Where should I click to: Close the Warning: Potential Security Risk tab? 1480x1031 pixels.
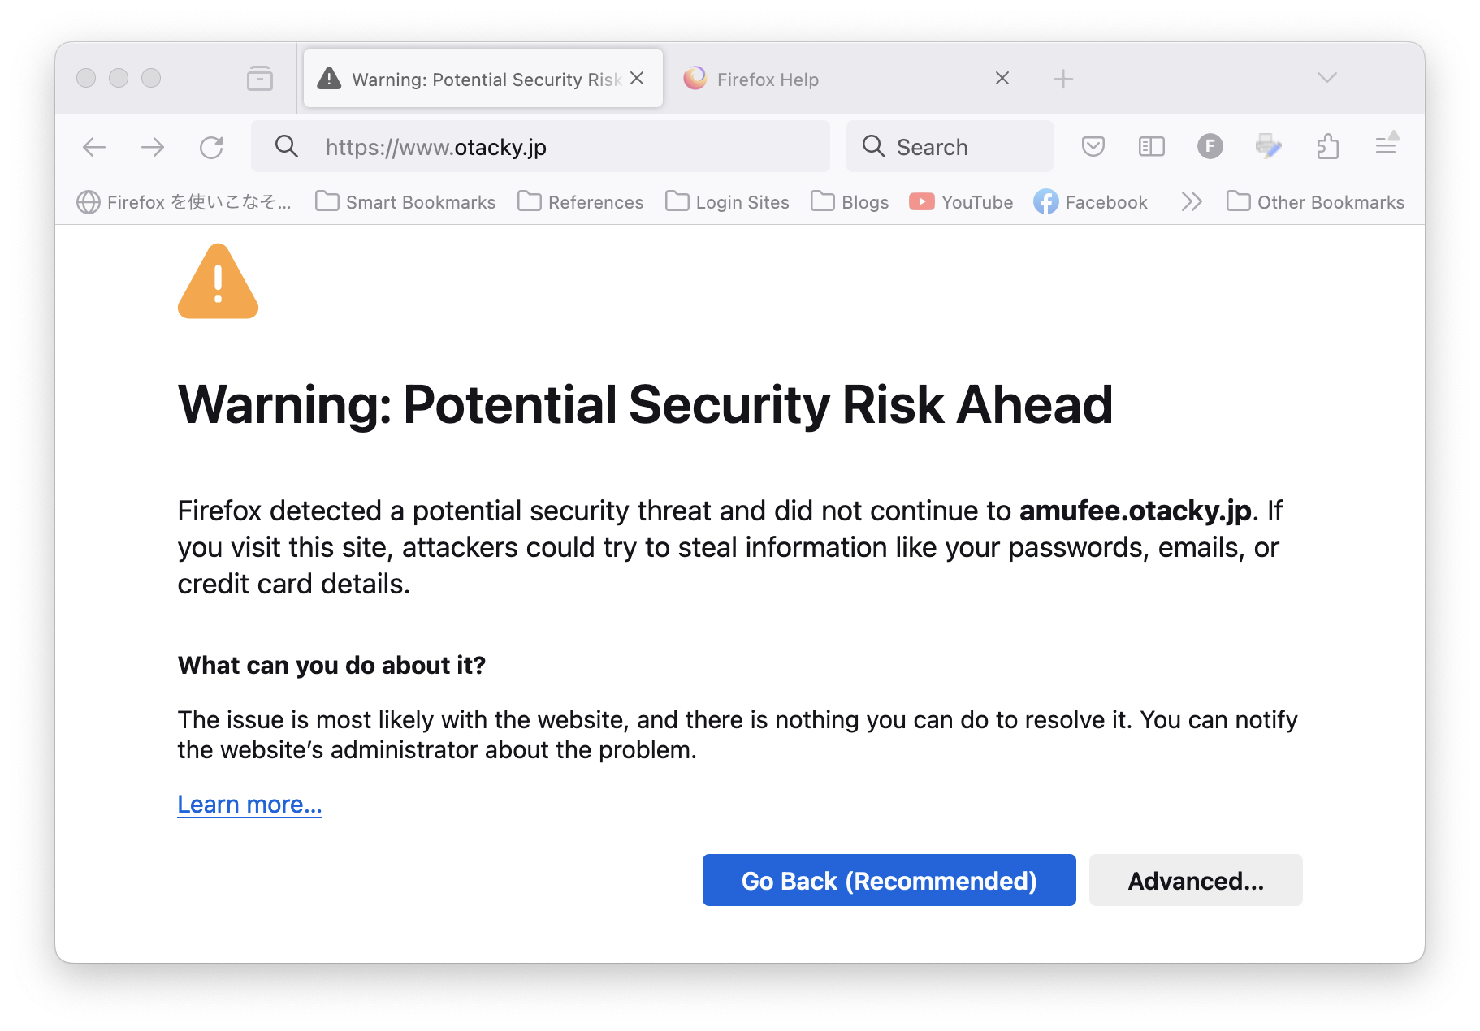tap(637, 78)
